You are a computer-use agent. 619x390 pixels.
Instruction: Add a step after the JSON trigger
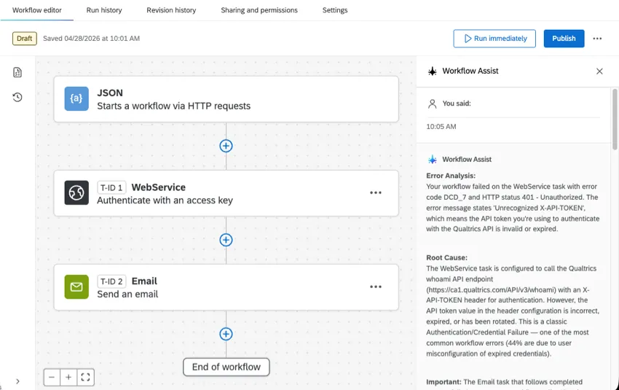pyautogui.click(x=226, y=146)
